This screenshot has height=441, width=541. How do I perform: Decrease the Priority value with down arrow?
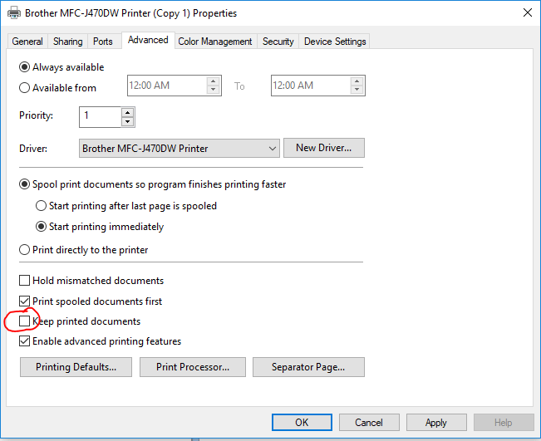coord(128,122)
